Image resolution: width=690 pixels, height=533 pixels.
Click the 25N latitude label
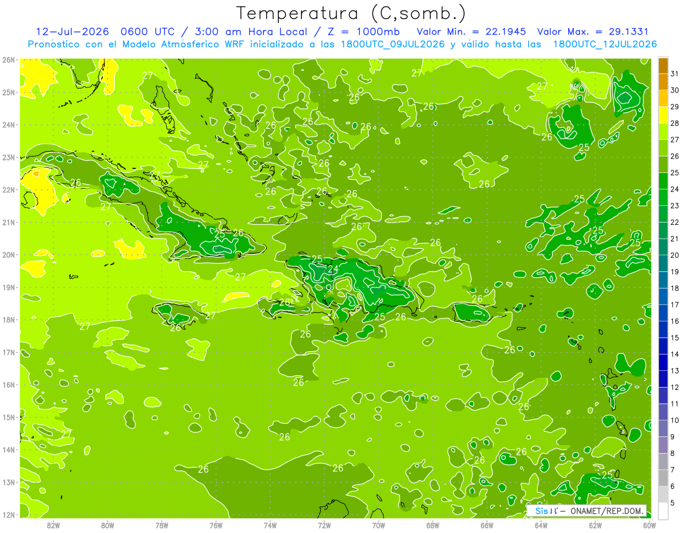8,93
